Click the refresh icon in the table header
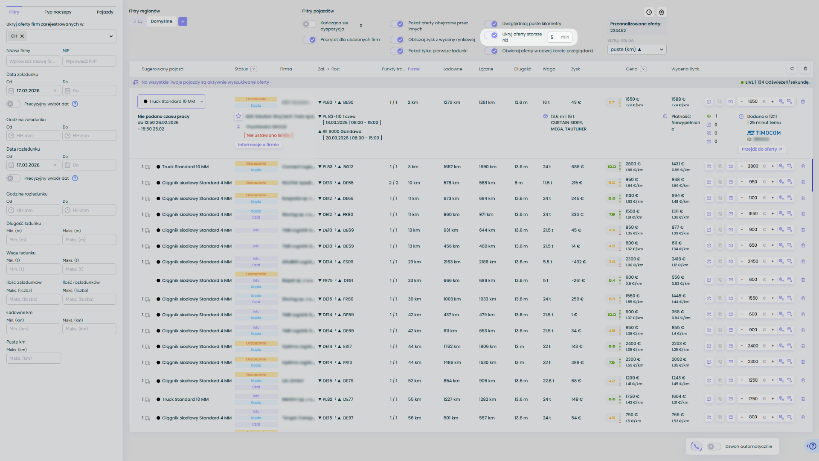Image resolution: width=819 pixels, height=461 pixels. tap(792, 69)
